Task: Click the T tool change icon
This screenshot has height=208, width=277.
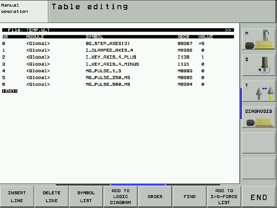Action: 259,93
